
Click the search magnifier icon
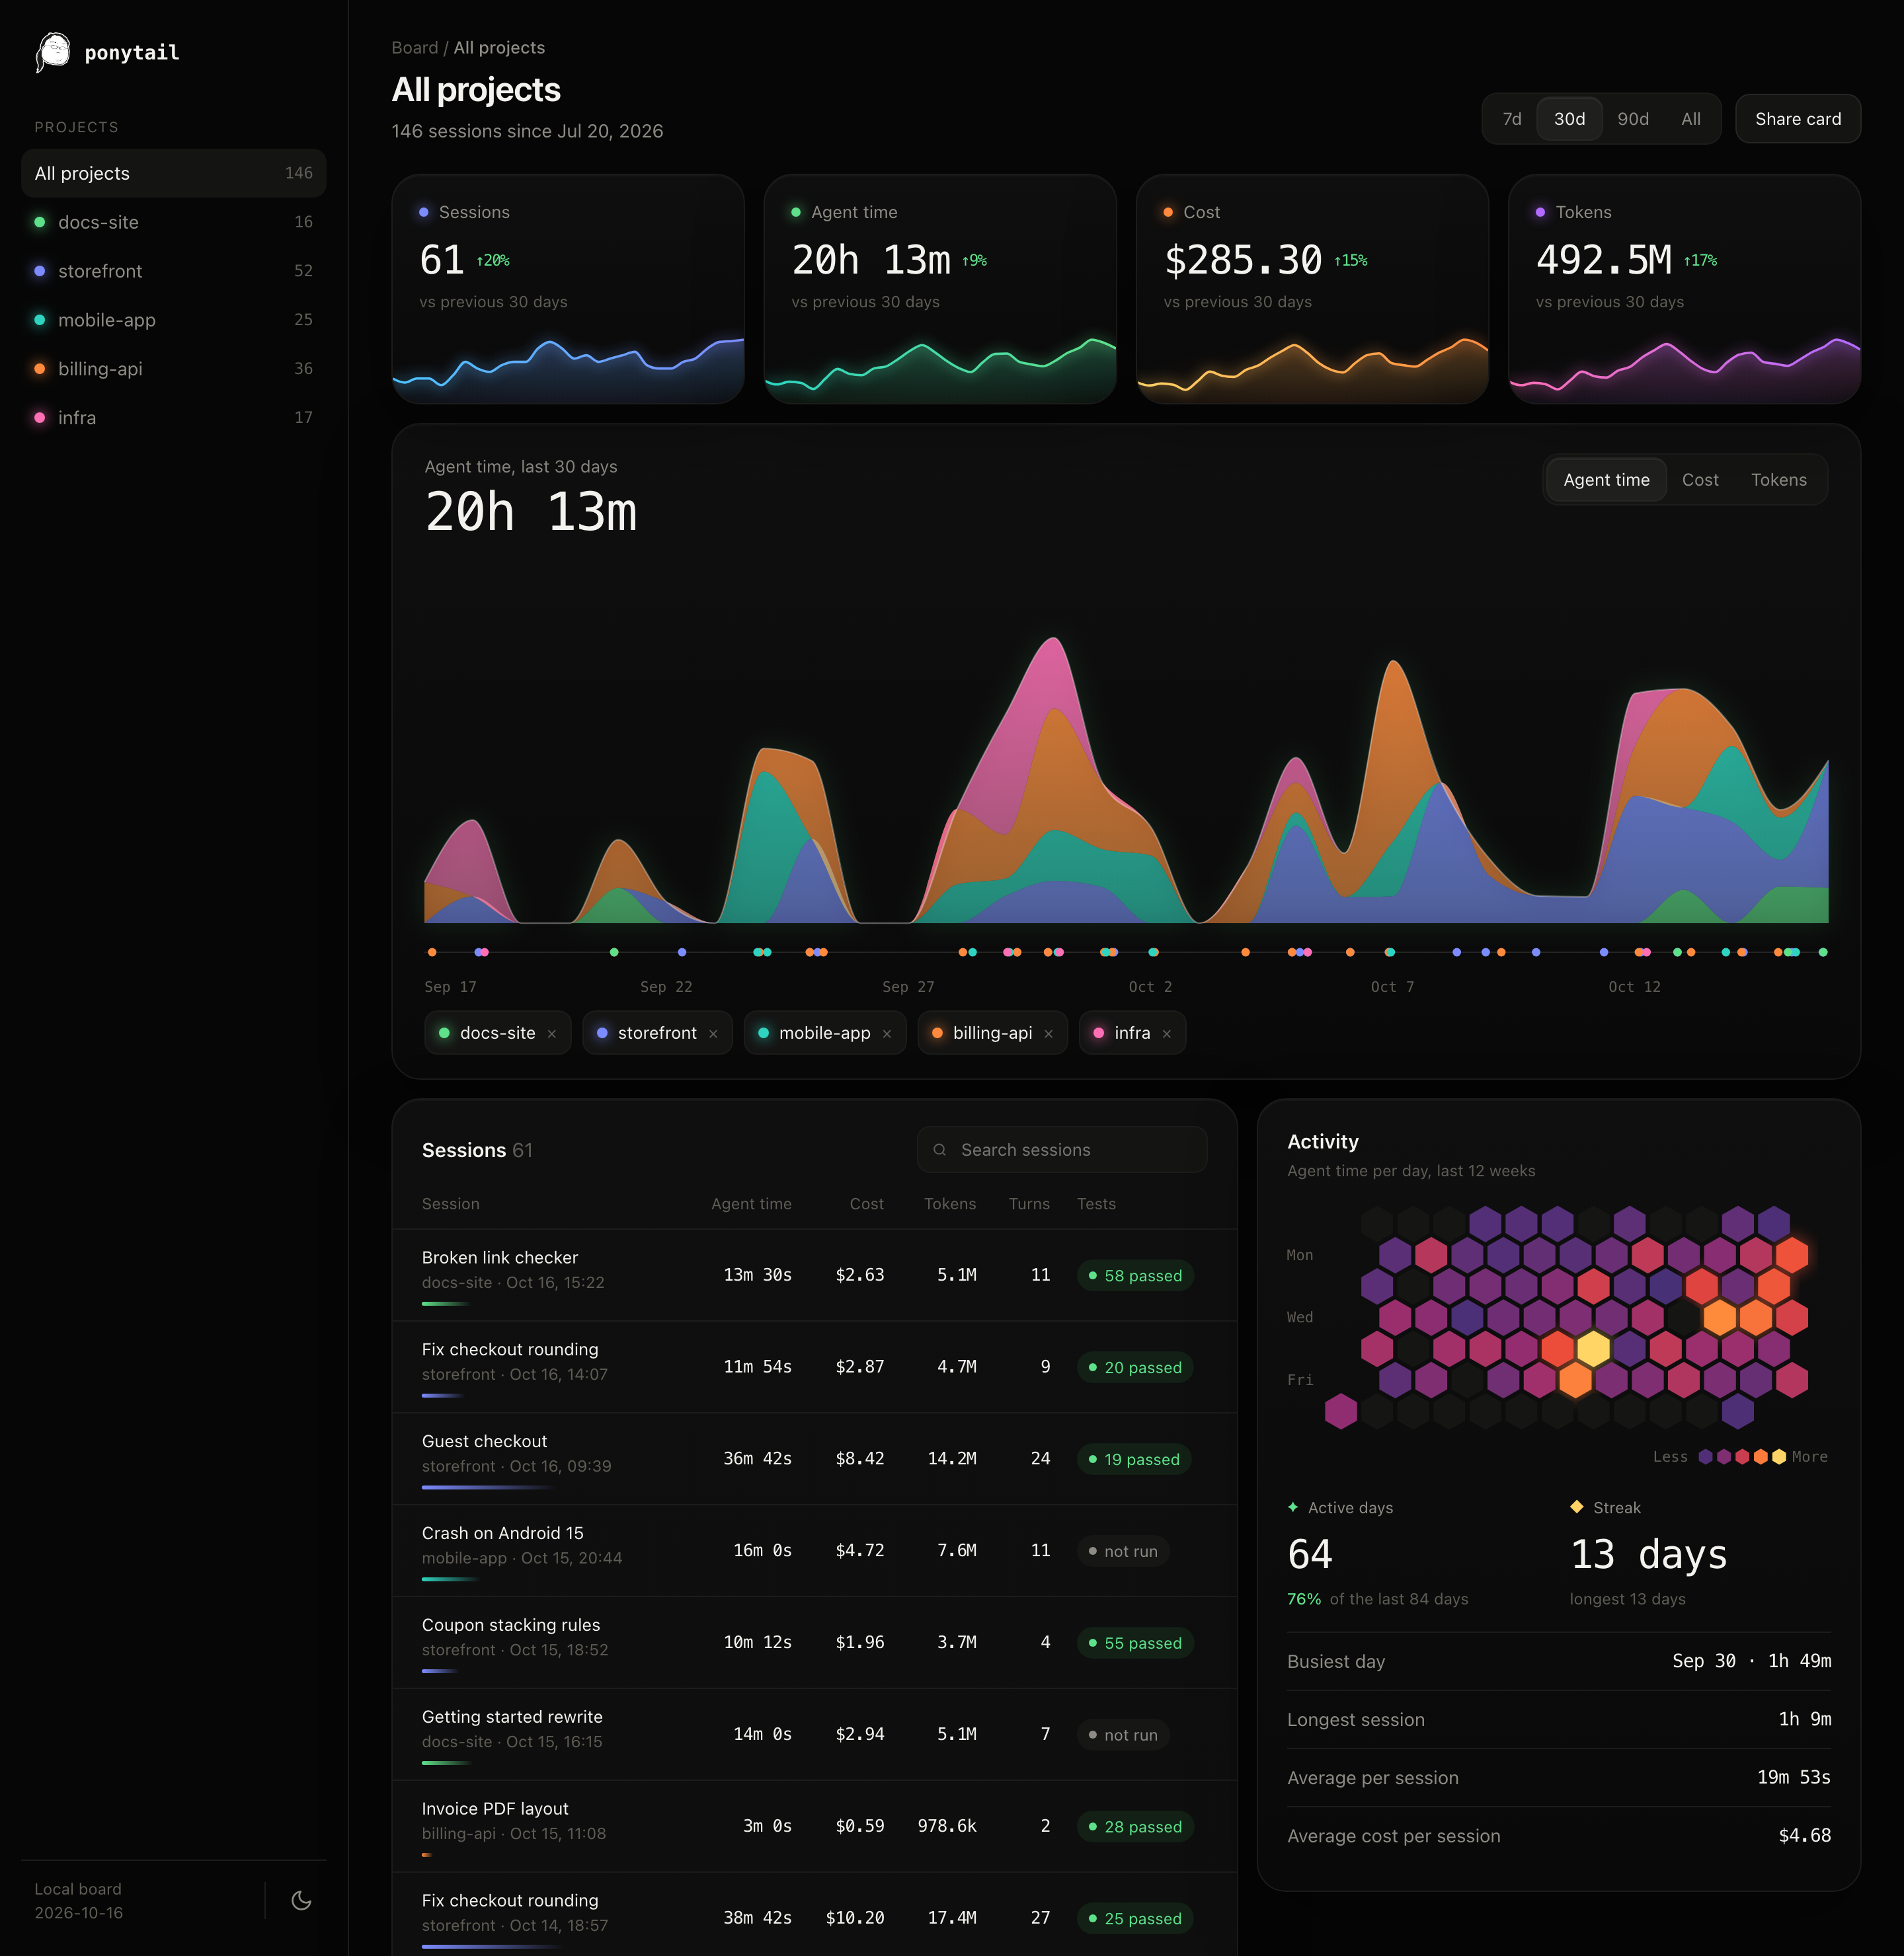tap(939, 1149)
